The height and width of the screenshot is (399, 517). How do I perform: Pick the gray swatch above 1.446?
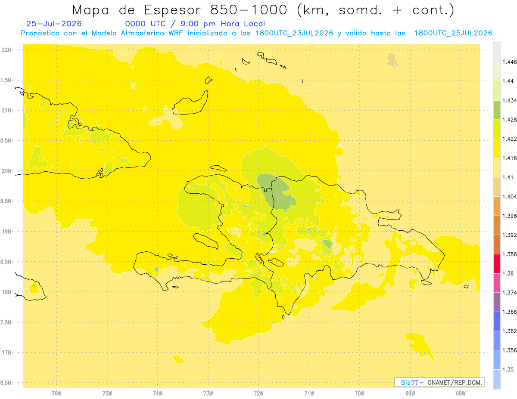497,53
